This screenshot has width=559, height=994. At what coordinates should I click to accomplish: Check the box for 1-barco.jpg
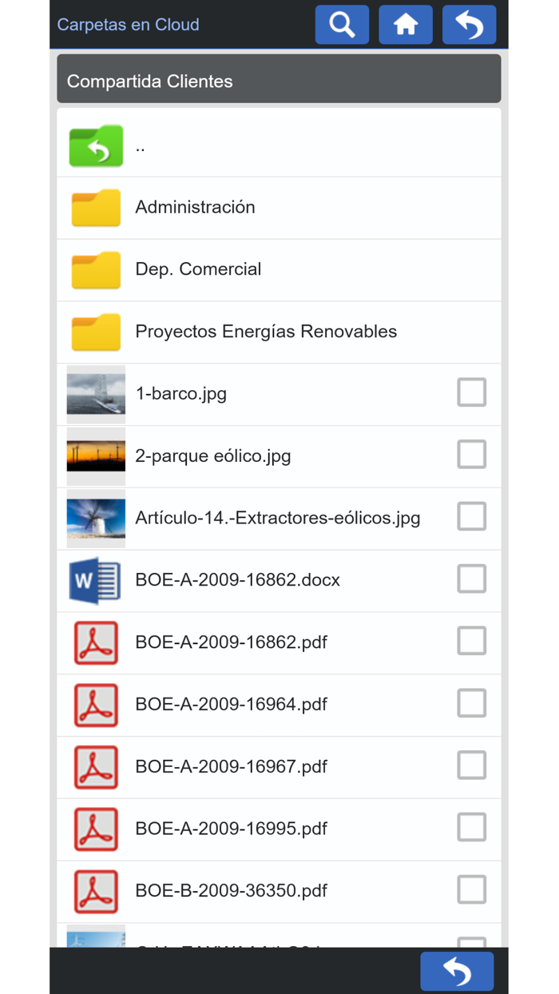(x=471, y=392)
